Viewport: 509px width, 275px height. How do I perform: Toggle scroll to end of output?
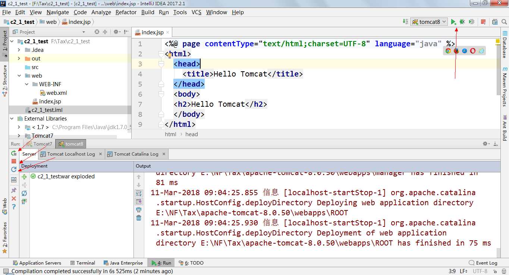139,201
